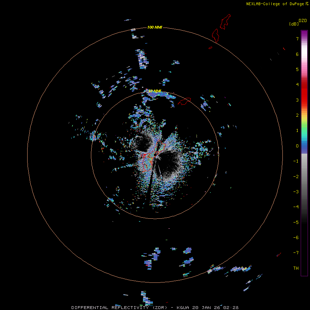Click the colorbar tick label 5
This screenshot has height=310, width=310.
pos(297,69)
